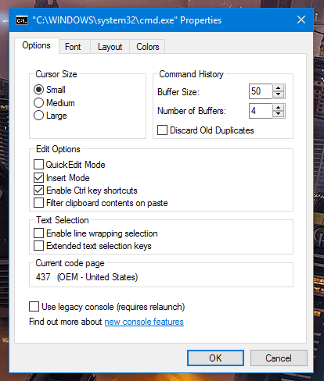
Task: Increase Buffer Size with up arrow
Action: [278, 88]
